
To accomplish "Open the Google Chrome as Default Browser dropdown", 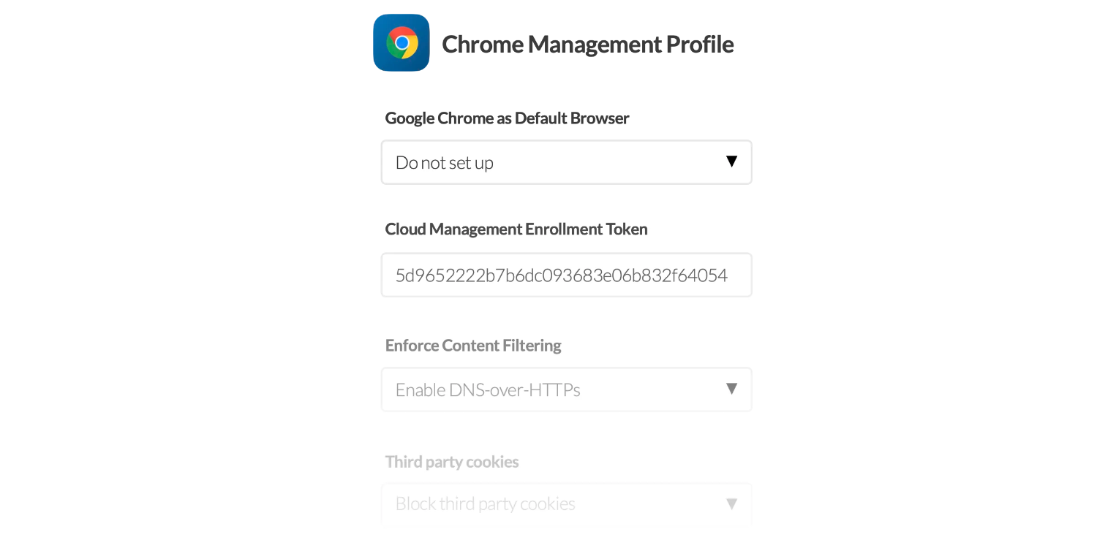I will [566, 162].
